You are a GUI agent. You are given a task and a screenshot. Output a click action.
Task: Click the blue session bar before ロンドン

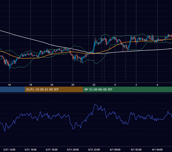point(12,89)
